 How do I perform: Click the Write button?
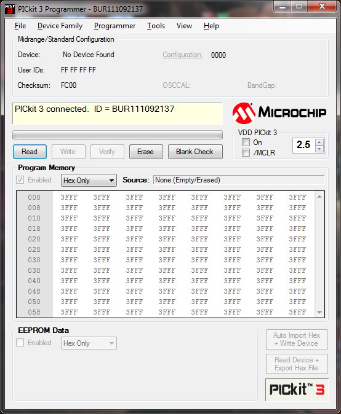pos(68,152)
